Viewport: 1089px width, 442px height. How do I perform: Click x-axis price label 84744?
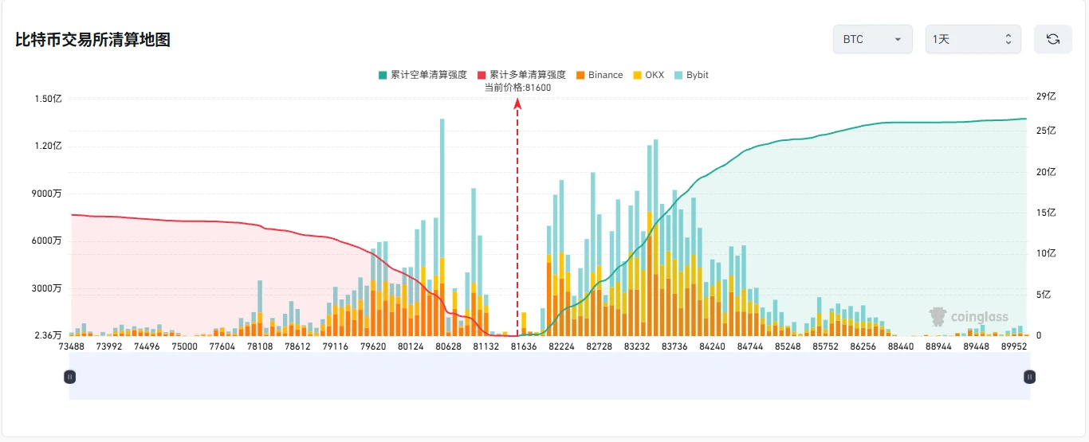(750, 346)
